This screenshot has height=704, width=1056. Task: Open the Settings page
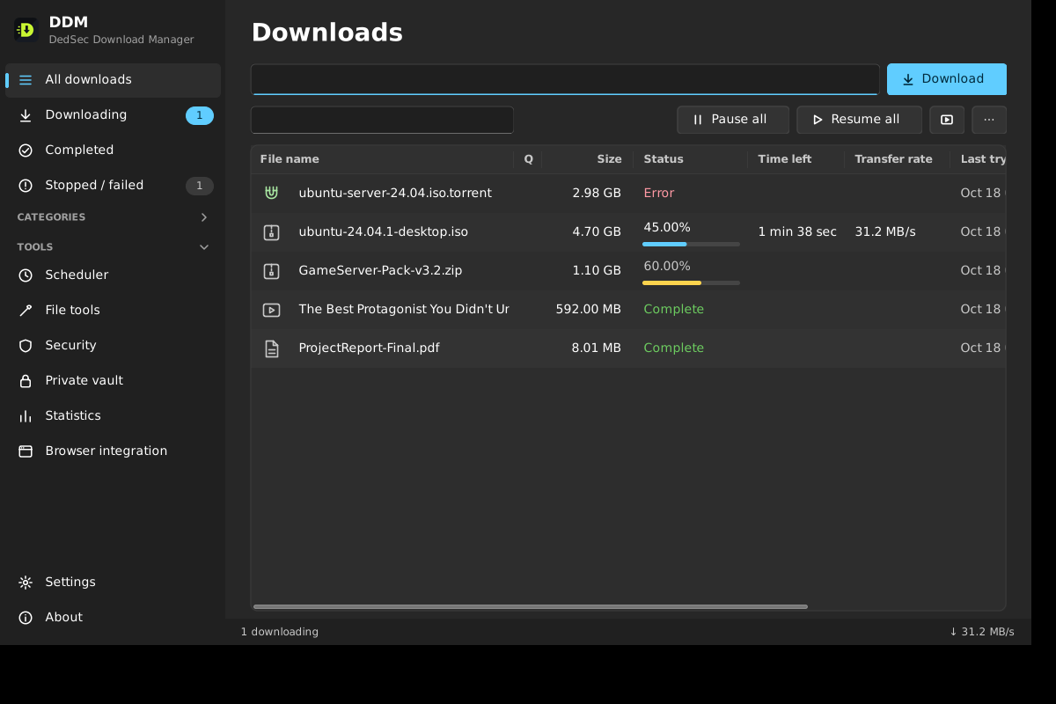(x=113, y=583)
